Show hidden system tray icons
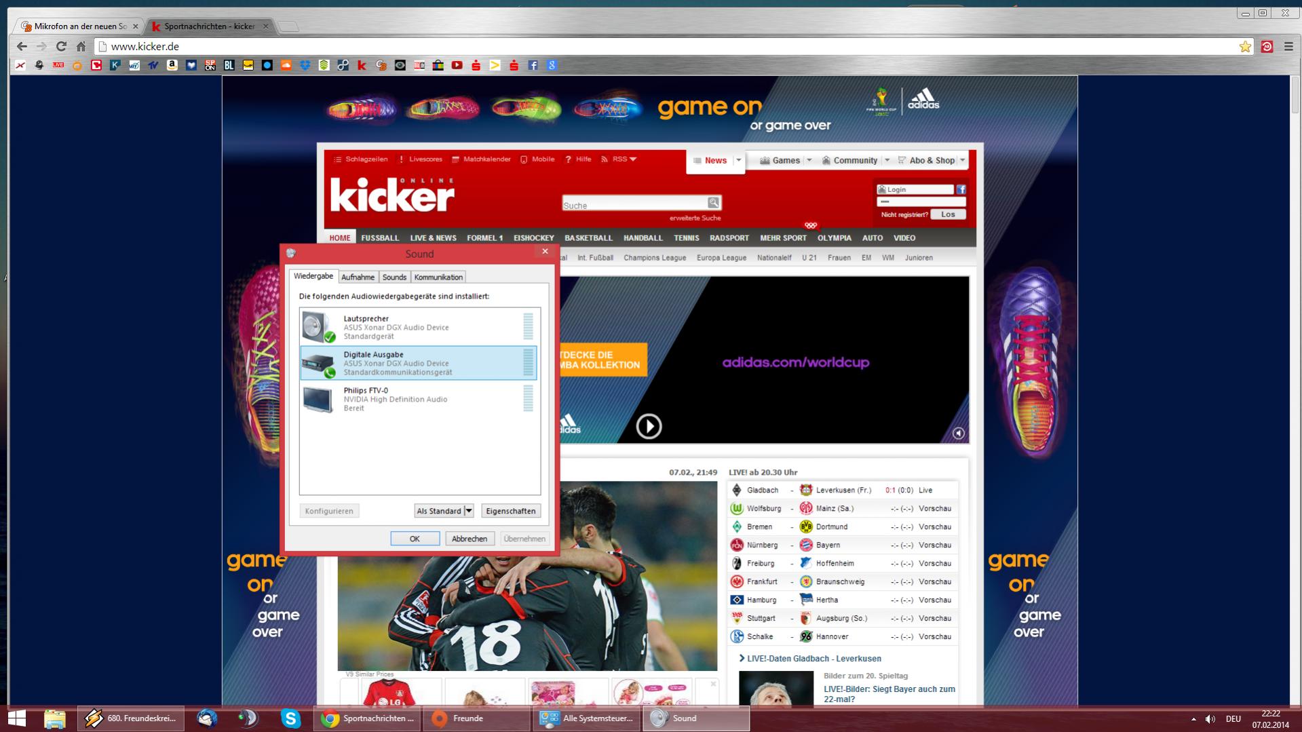 coord(1193,718)
